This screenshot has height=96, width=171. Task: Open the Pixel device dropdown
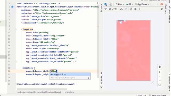tap(120, 4)
